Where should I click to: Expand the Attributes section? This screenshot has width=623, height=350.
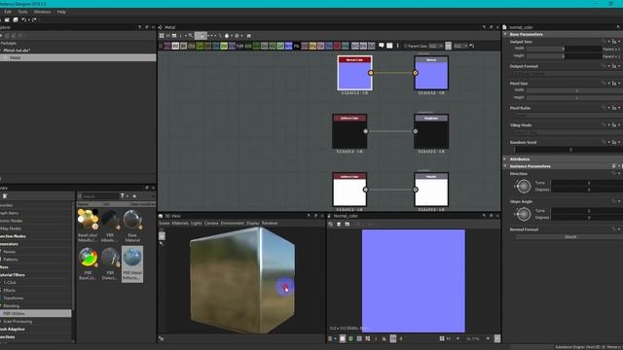point(505,158)
